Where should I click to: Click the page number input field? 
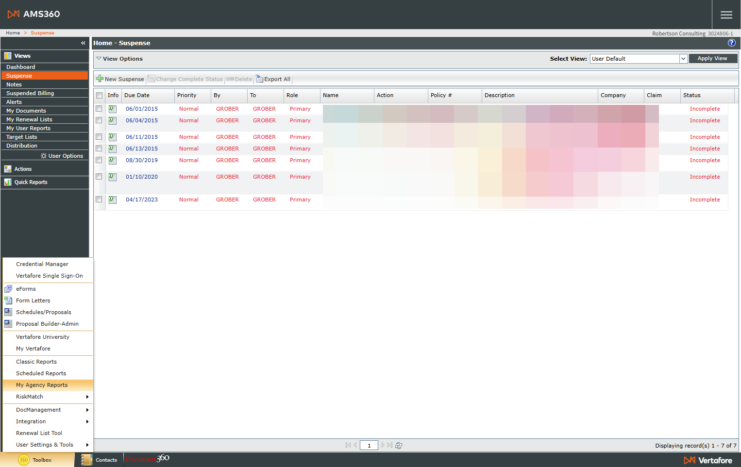tap(369, 445)
